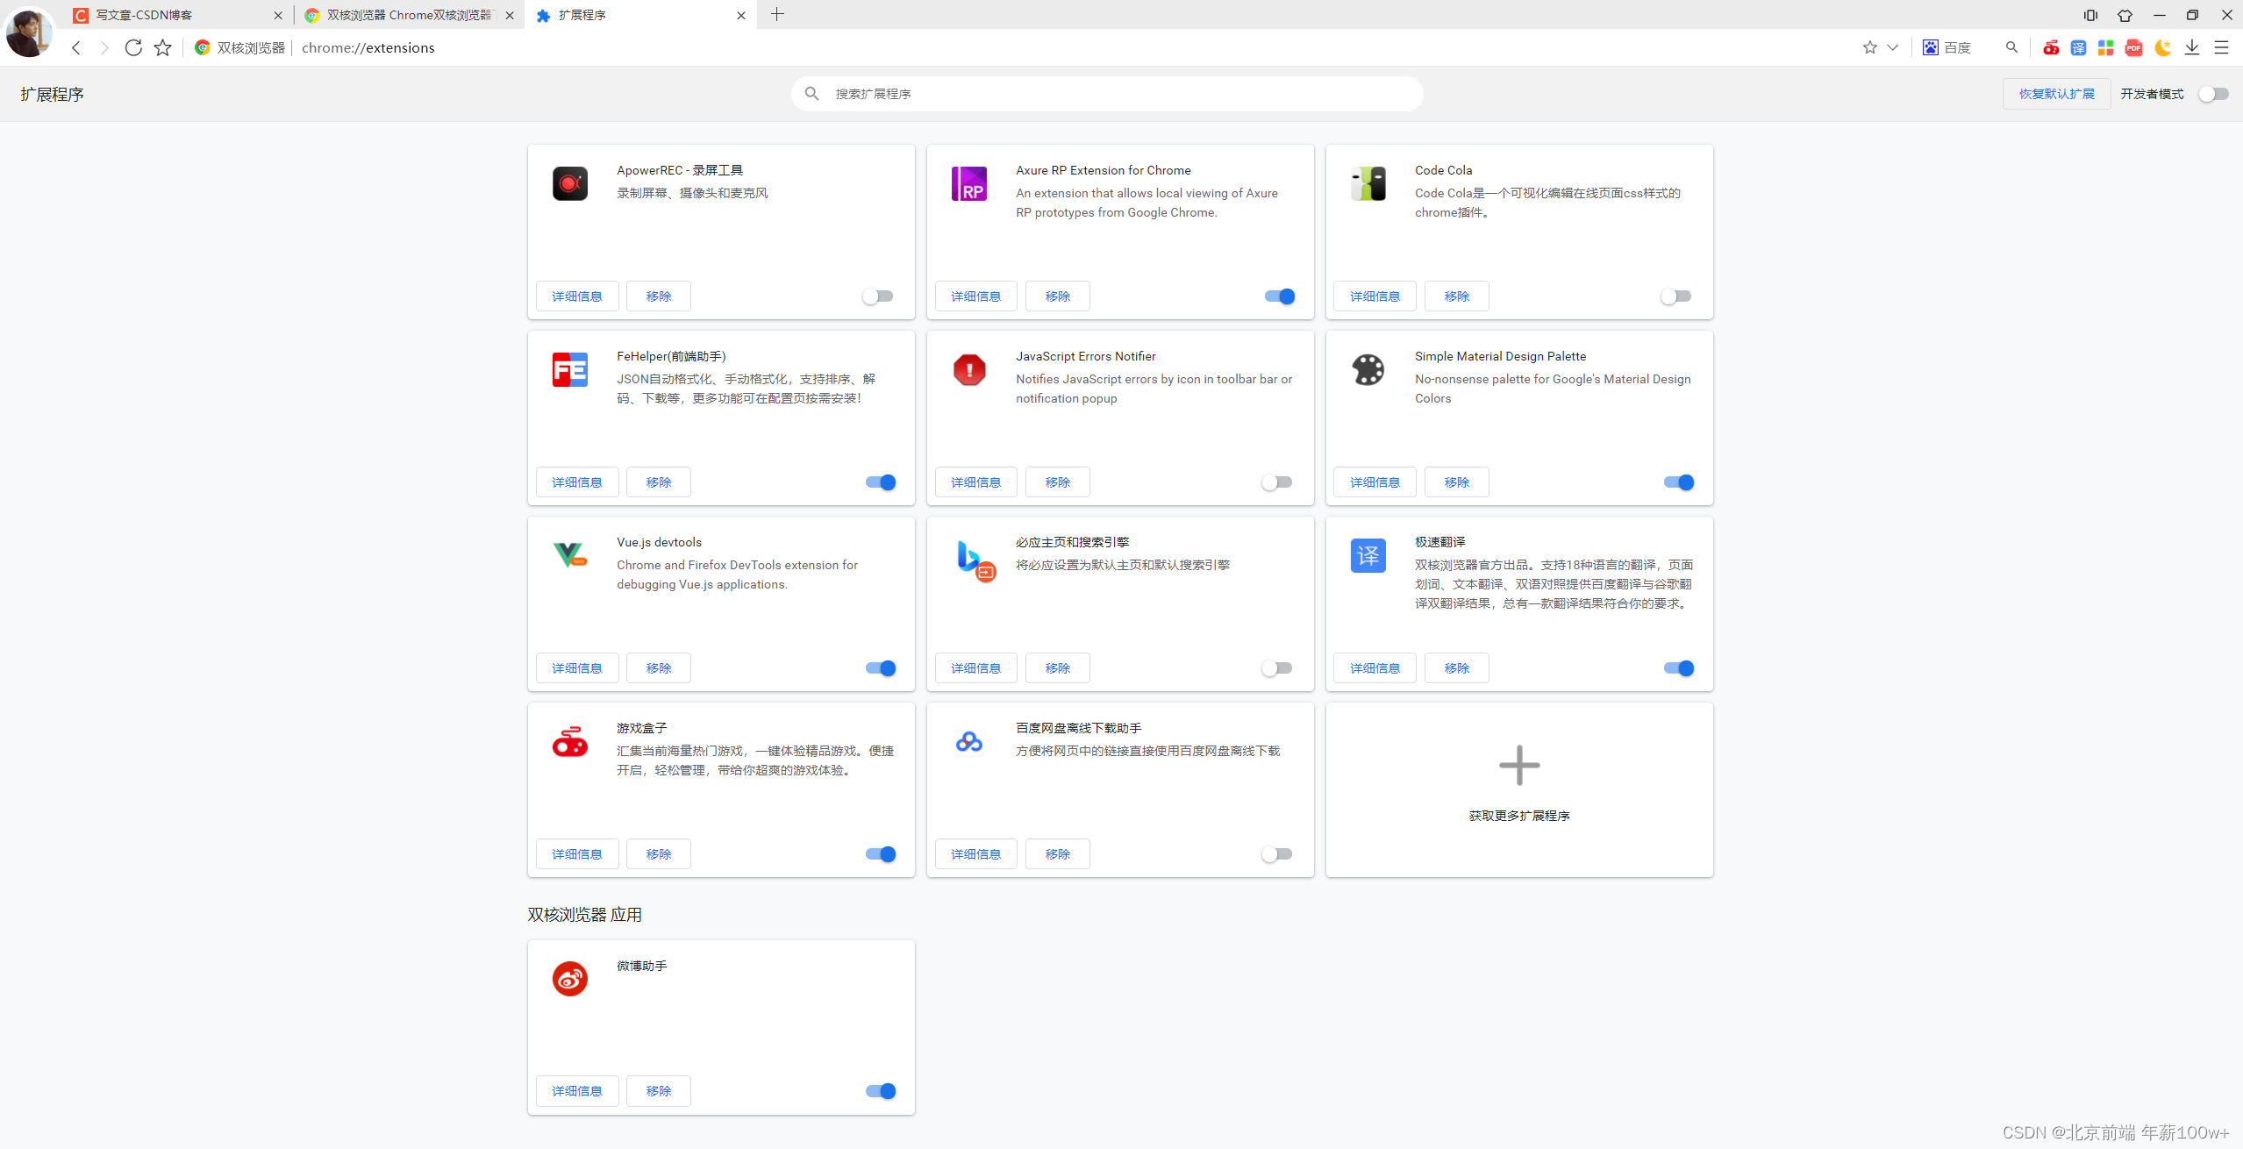Enable the ApowerREC extension toggle
The width and height of the screenshot is (2243, 1149).
click(x=878, y=296)
